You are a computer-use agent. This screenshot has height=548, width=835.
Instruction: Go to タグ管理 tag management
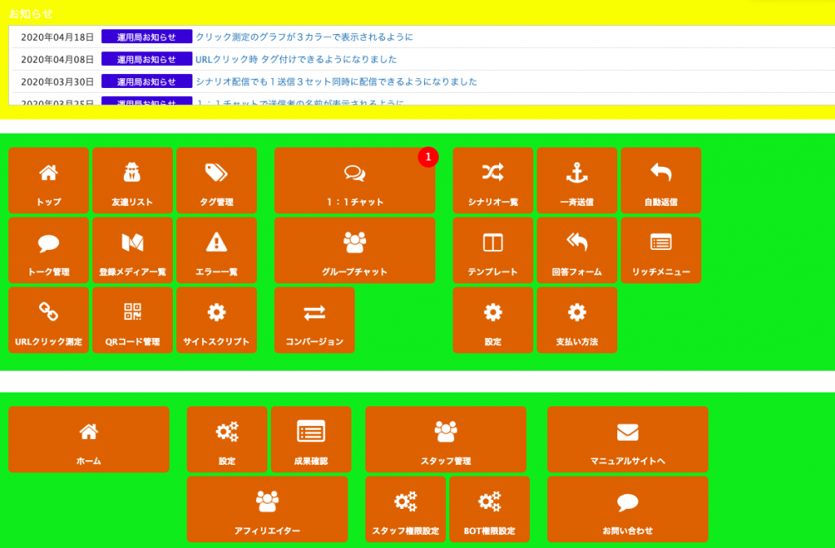coord(217,181)
